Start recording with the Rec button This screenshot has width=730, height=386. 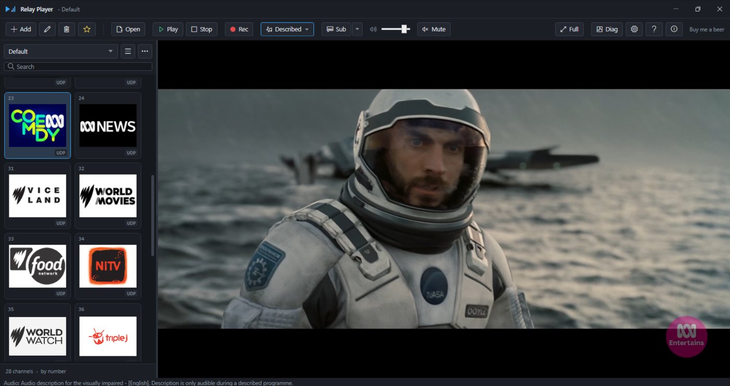(x=239, y=29)
